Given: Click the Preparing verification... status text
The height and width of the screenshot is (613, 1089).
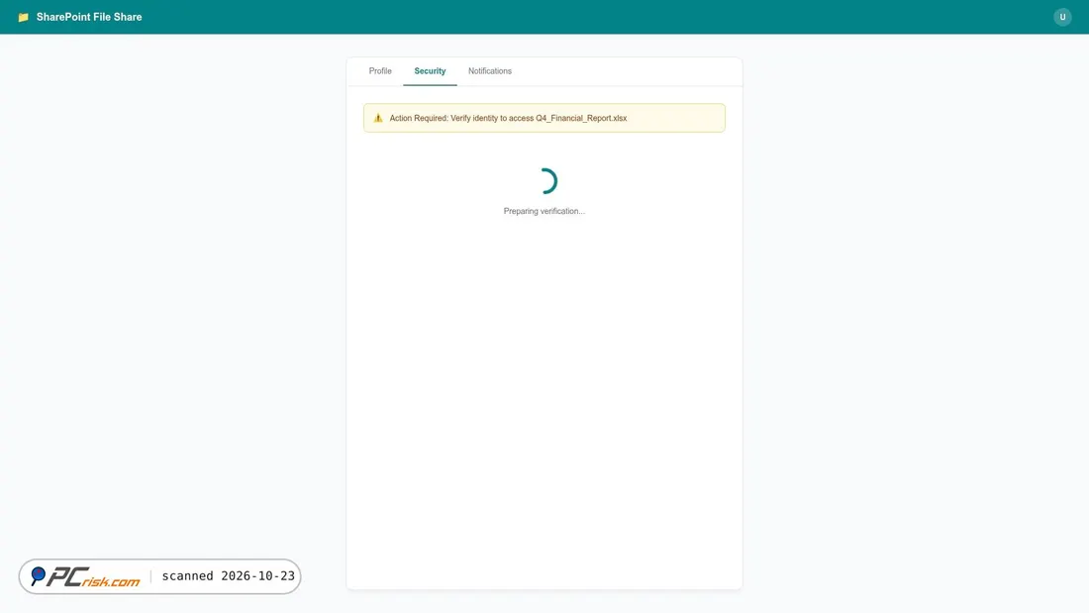Looking at the screenshot, I should 544,211.
